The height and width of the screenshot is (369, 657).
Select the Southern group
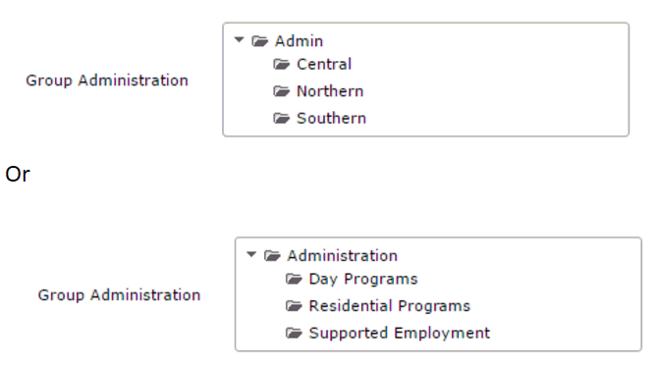point(331,118)
